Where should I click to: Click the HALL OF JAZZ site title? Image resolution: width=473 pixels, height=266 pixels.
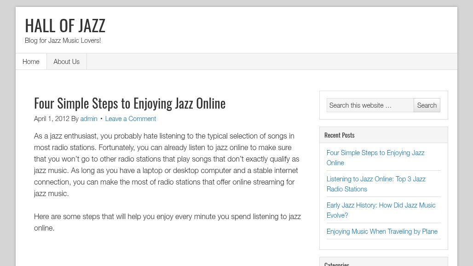tap(65, 25)
